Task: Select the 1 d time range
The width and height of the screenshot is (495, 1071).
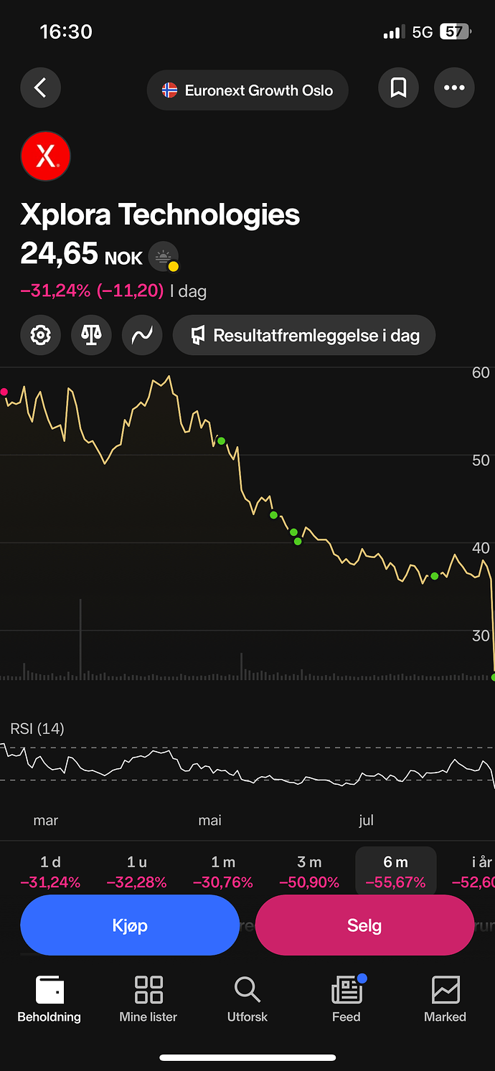Action: pos(50,872)
